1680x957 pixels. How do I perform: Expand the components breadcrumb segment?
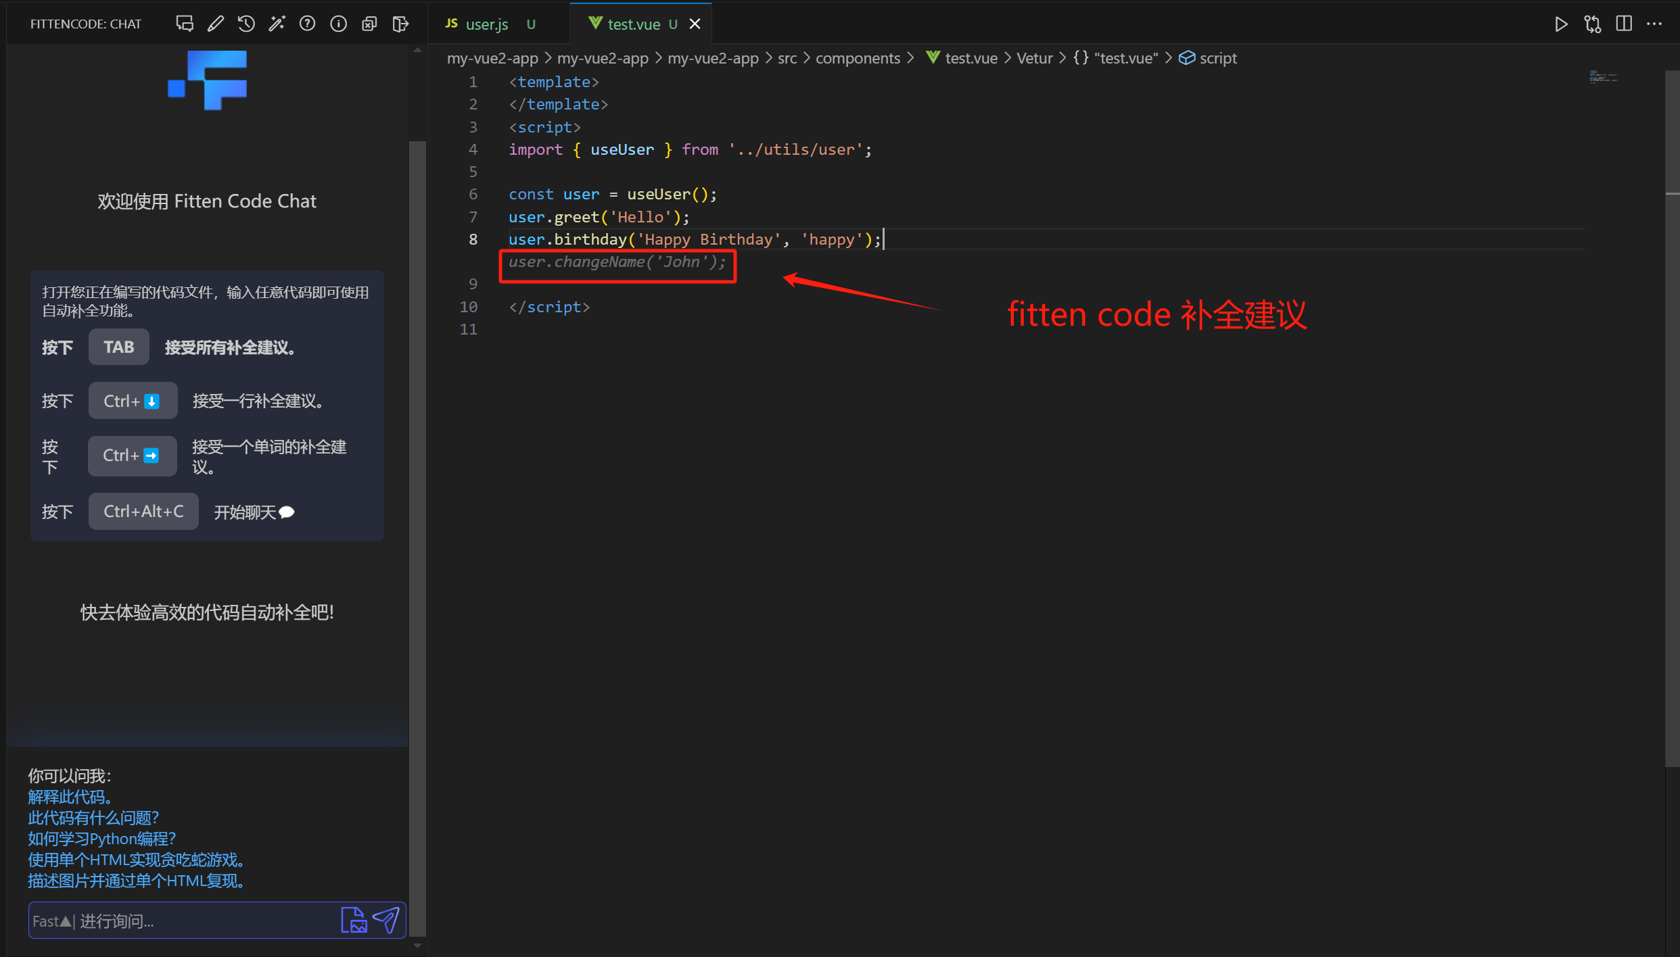coord(857,58)
